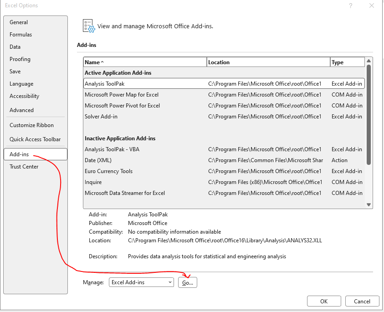
Task: Select Euro Currency Tools add-in
Action: (224, 171)
